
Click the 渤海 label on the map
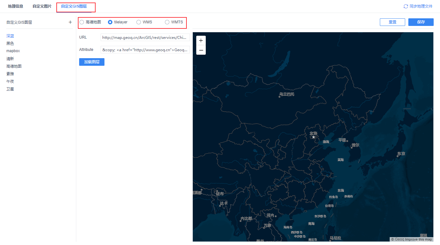coord(326,142)
